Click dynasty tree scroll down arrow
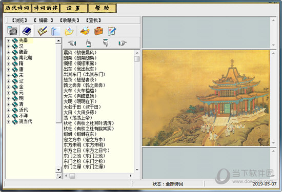 (58, 169)
